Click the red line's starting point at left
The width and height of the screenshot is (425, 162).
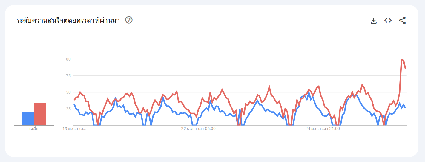pyautogui.click(x=74, y=100)
